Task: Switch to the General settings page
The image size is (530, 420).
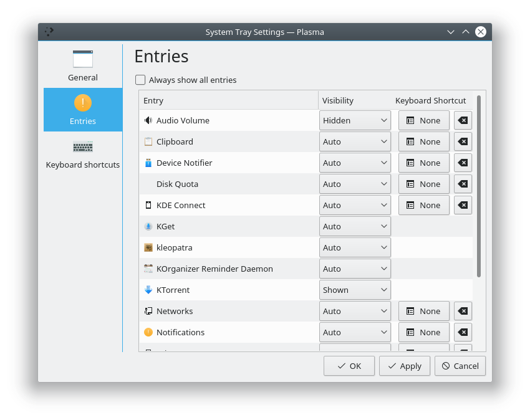Action: coord(83,66)
